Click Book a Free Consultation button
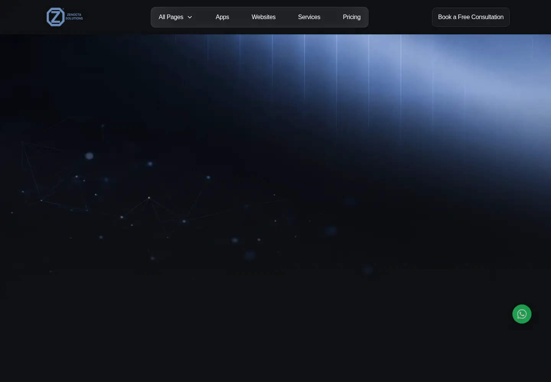This screenshot has width=551, height=382. click(471, 17)
